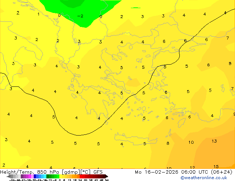235x181 pixels.
Task: Click the dark purple legend swatch
Action: (x=22, y=177)
